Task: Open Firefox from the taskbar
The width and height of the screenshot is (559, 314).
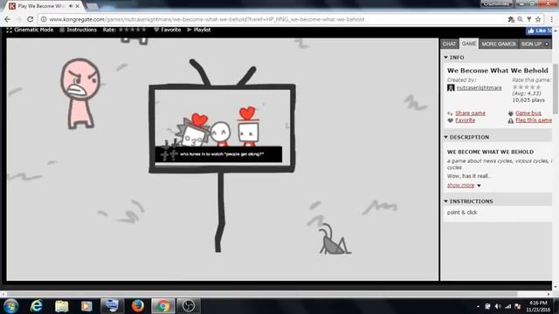Action: pyautogui.click(x=137, y=306)
